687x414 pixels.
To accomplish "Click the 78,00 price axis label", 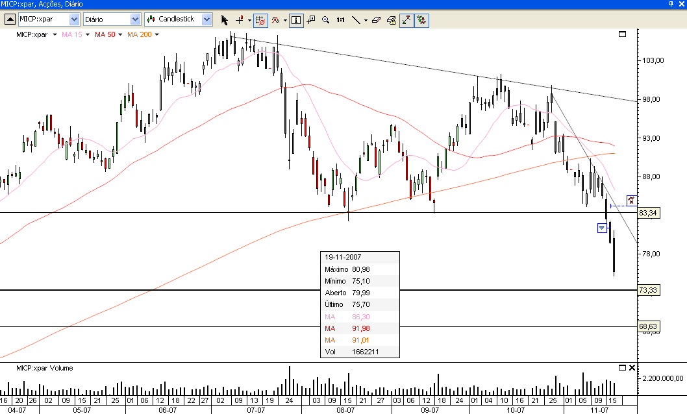I will (651, 254).
